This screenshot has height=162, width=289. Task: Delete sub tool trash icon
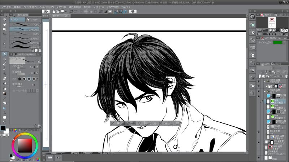pyautogui.click(x=40, y=50)
